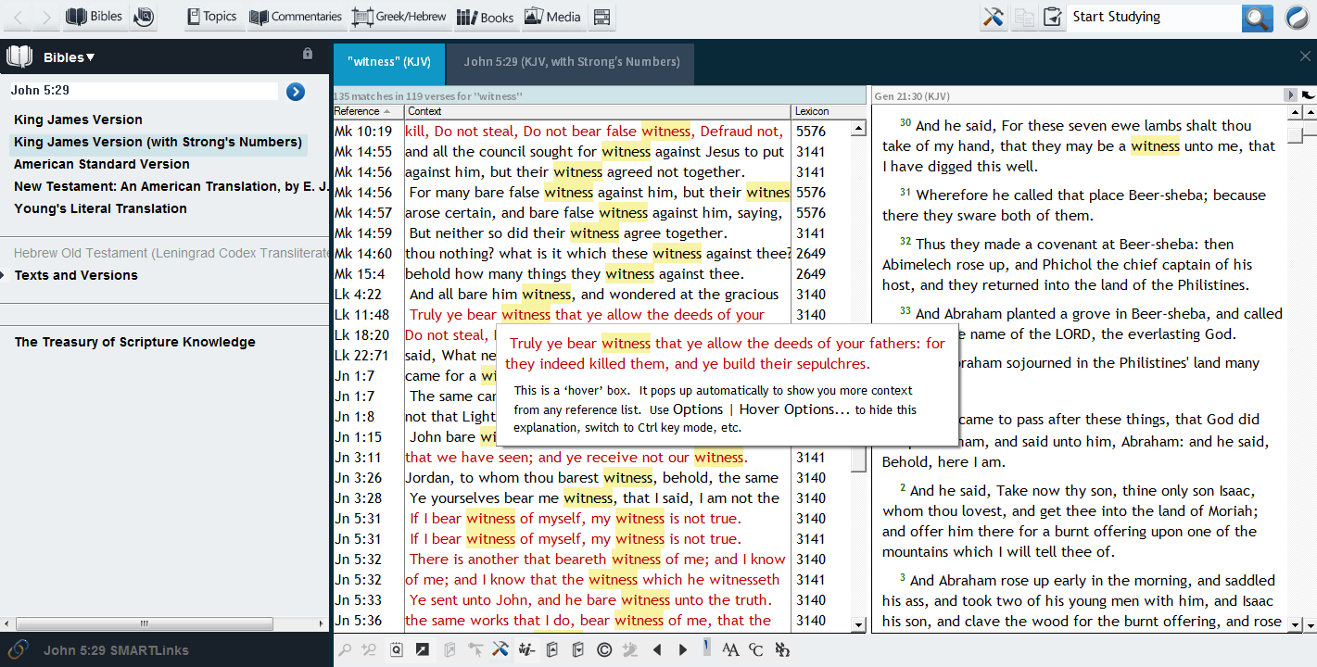Screen dimensions: 1317x667
Task: Click the key-with-cursor icon in bottom toolbar
Action: (x=475, y=650)
